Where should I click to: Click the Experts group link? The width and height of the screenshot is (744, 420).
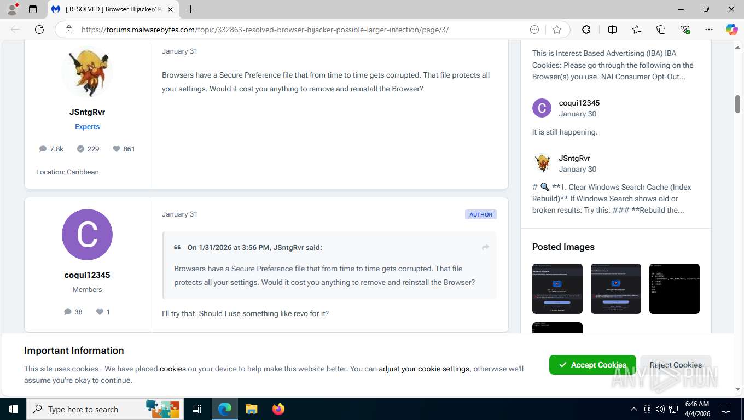[x=87, y=126]
